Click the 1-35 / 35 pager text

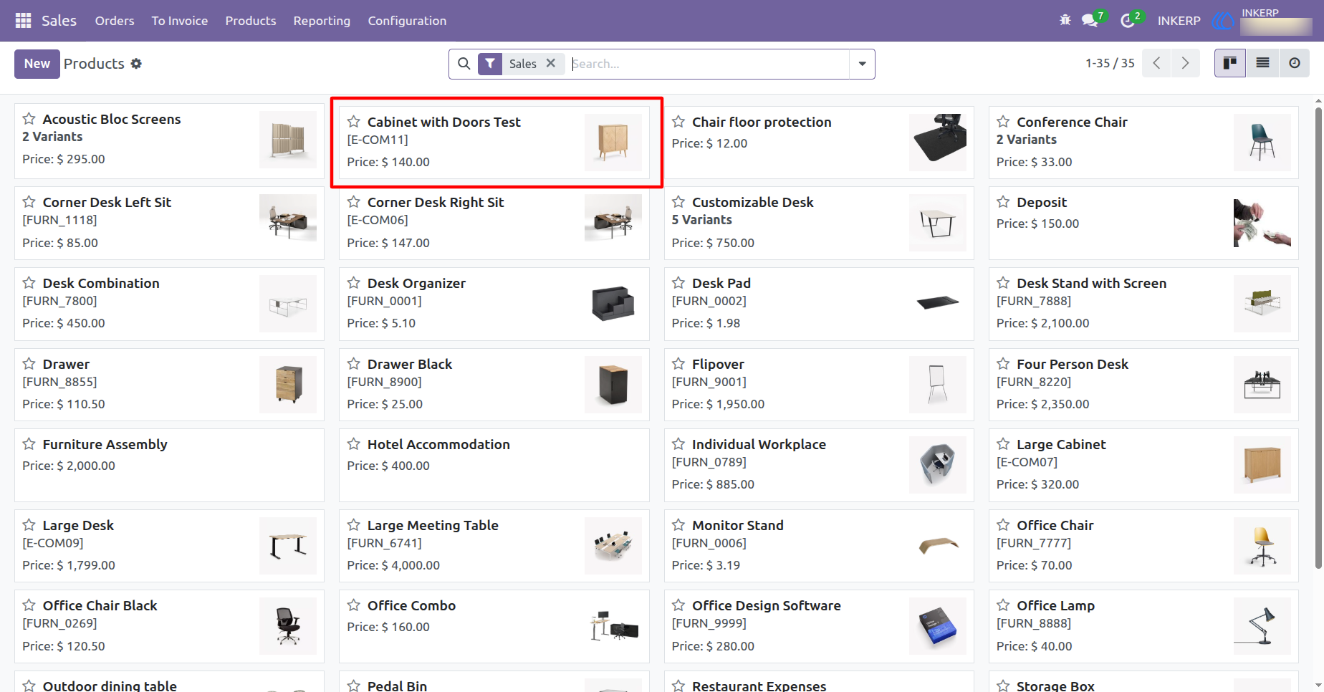click(x=1110, y=63)
